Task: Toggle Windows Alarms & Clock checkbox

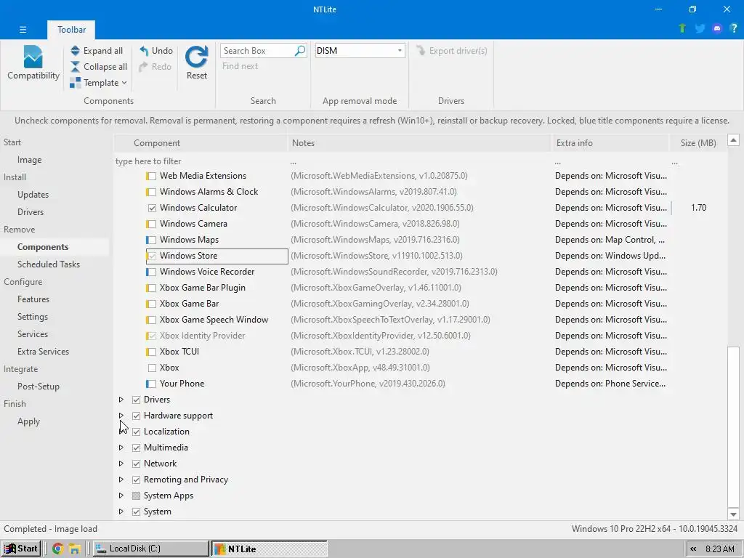Action: click(x=151, y=192)
